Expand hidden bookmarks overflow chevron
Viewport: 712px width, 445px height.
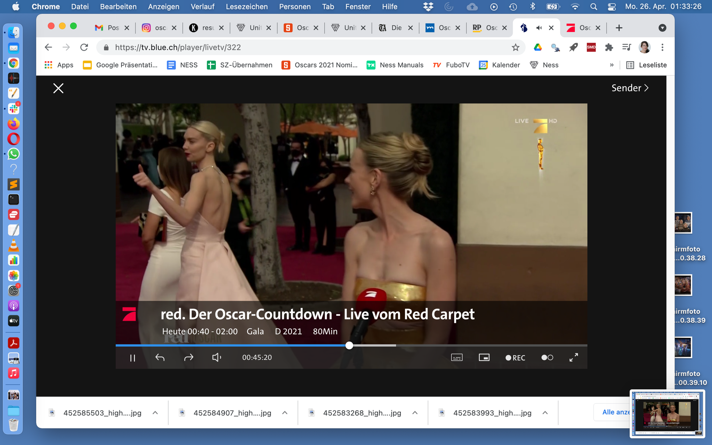click(612, 65)
